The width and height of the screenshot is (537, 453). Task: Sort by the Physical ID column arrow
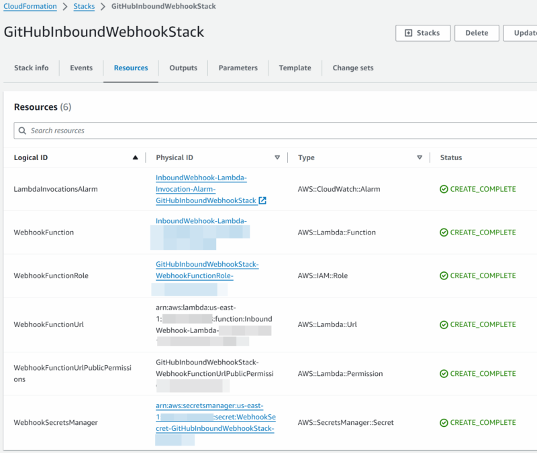(277, 157)
